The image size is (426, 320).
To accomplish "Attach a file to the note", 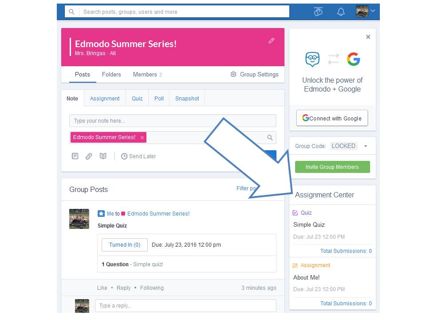I will pos(75,156).
